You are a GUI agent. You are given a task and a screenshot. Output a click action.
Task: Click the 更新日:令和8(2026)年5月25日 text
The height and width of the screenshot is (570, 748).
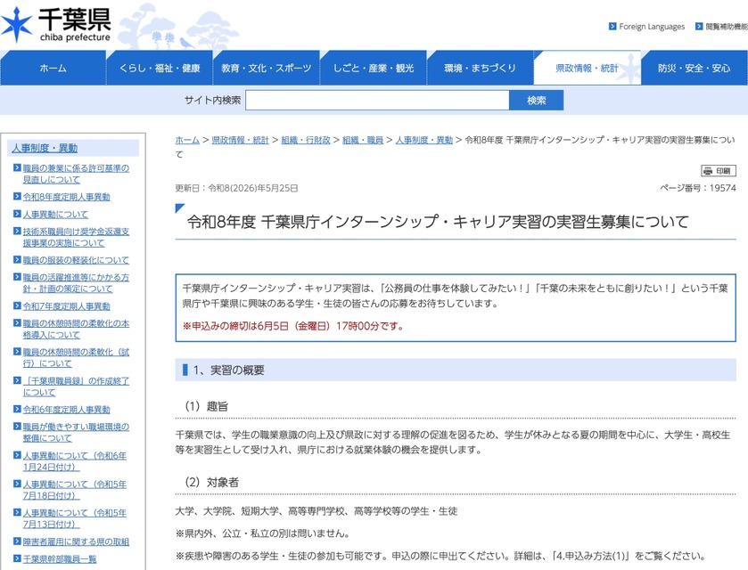pyautogui.click(x=236, y=188)
